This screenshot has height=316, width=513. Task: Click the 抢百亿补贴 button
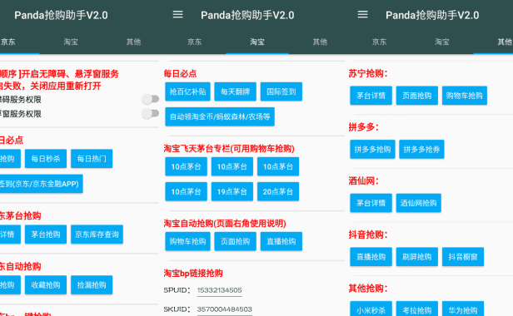point(188,91)
